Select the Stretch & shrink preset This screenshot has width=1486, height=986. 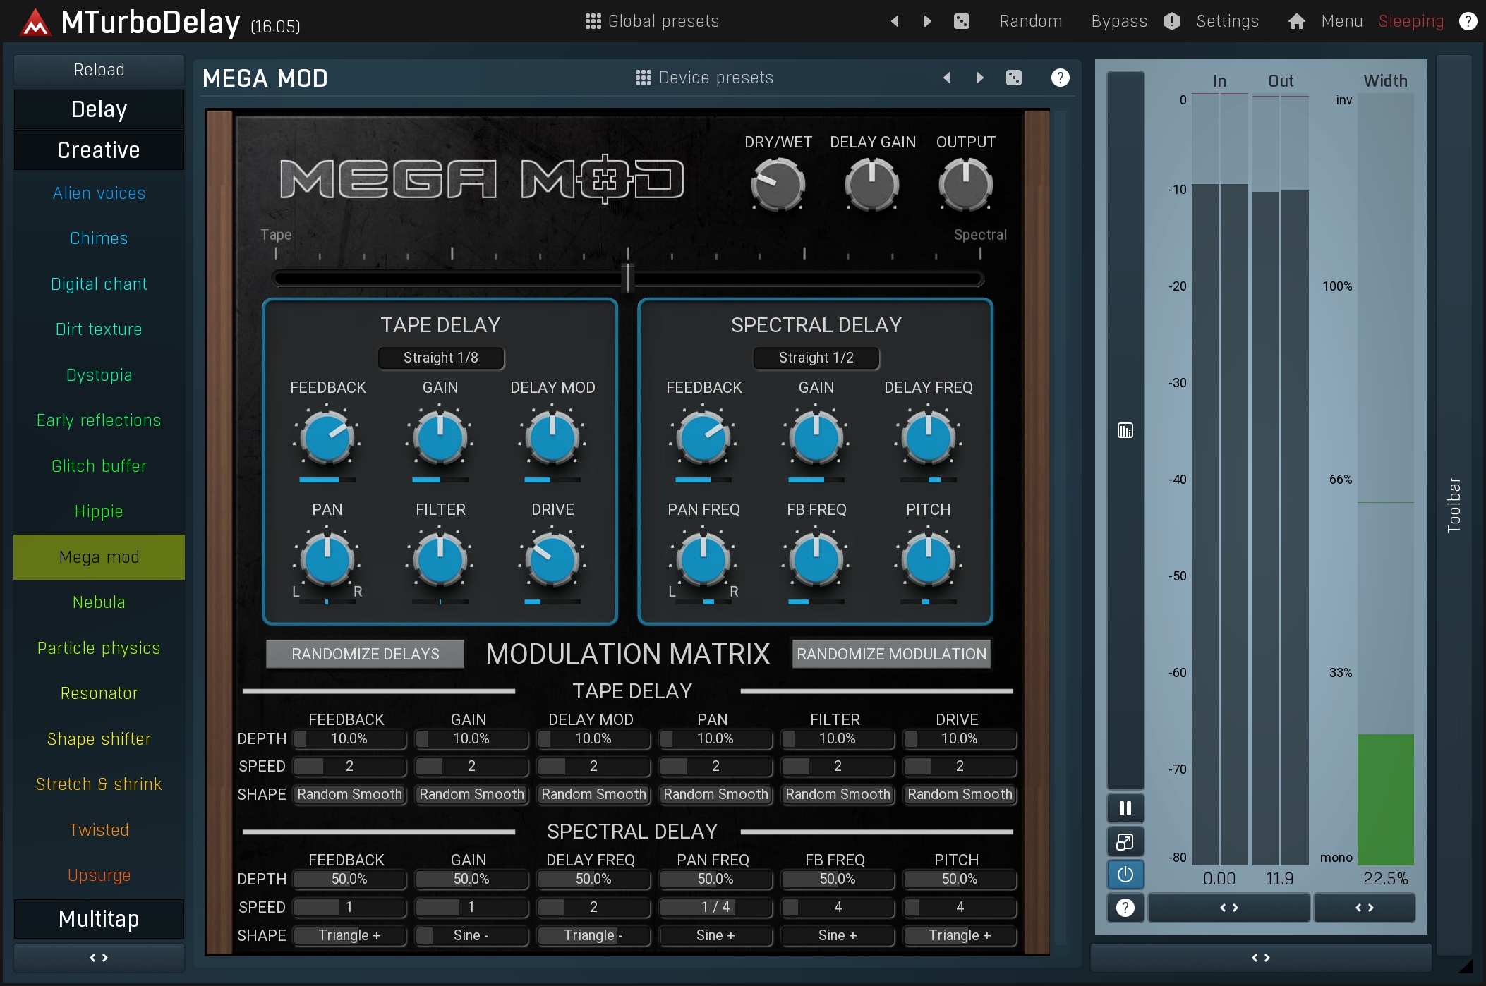(x=99, y=784)
